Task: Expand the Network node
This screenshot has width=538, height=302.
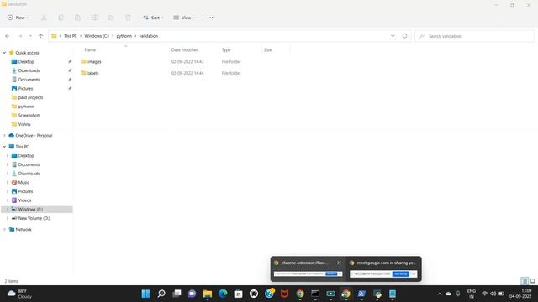Action: click(x=4, y=229)
